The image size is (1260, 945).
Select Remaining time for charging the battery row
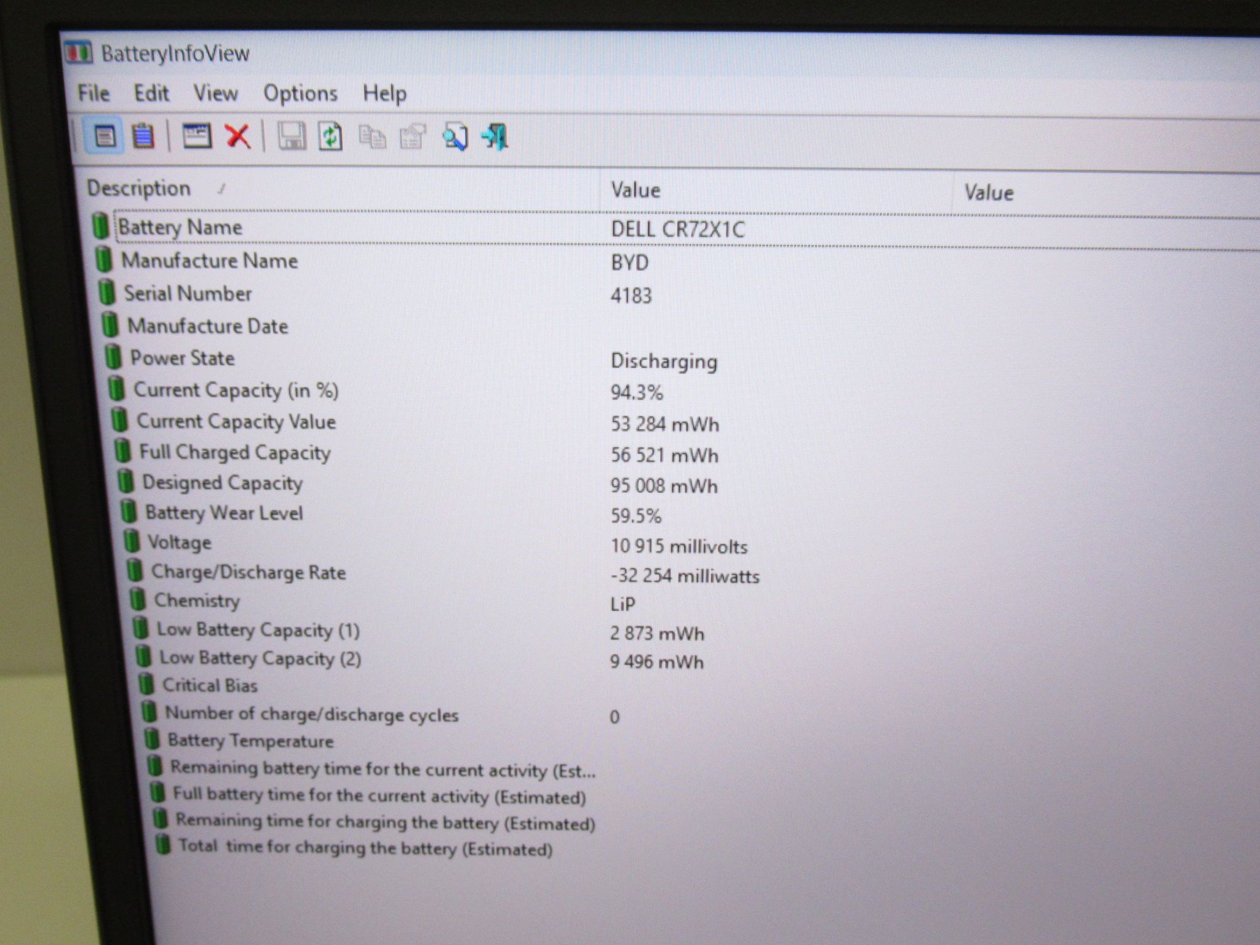[386, 821]
